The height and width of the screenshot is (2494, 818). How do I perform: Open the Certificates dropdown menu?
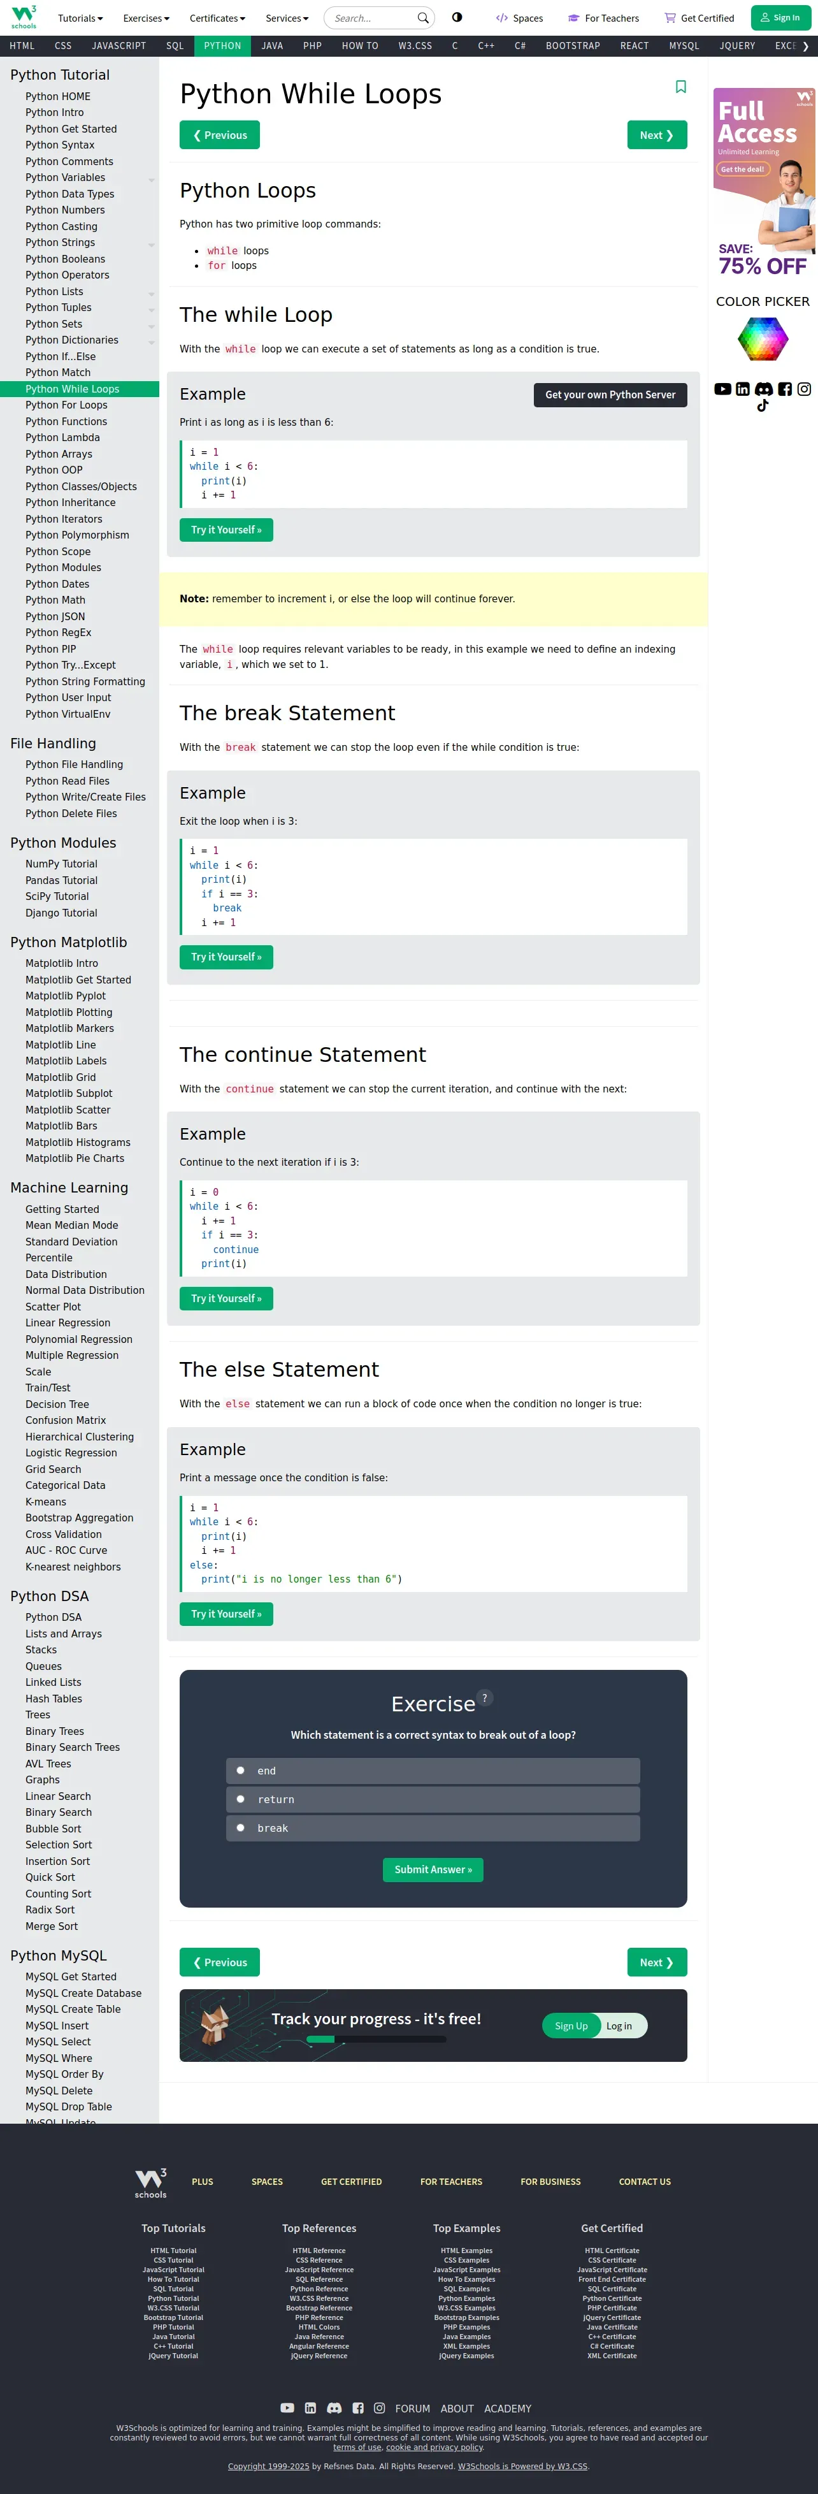217,18
